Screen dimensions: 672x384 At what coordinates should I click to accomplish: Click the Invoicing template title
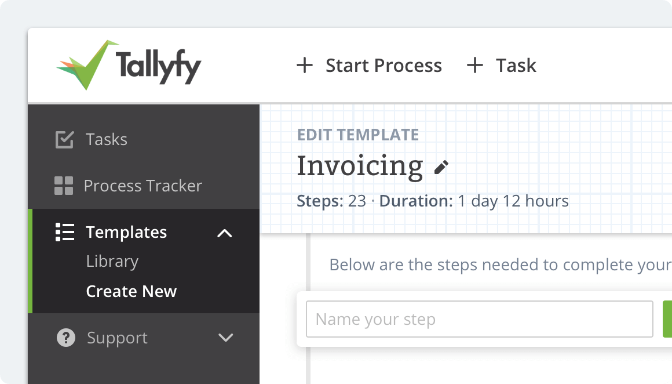(360, 166)
